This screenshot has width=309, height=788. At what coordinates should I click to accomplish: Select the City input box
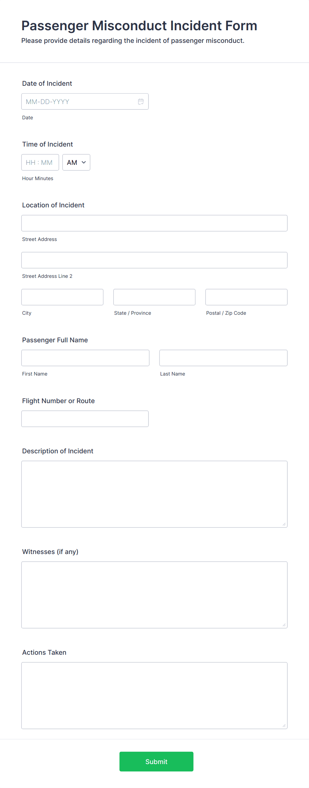pos(62,297)
